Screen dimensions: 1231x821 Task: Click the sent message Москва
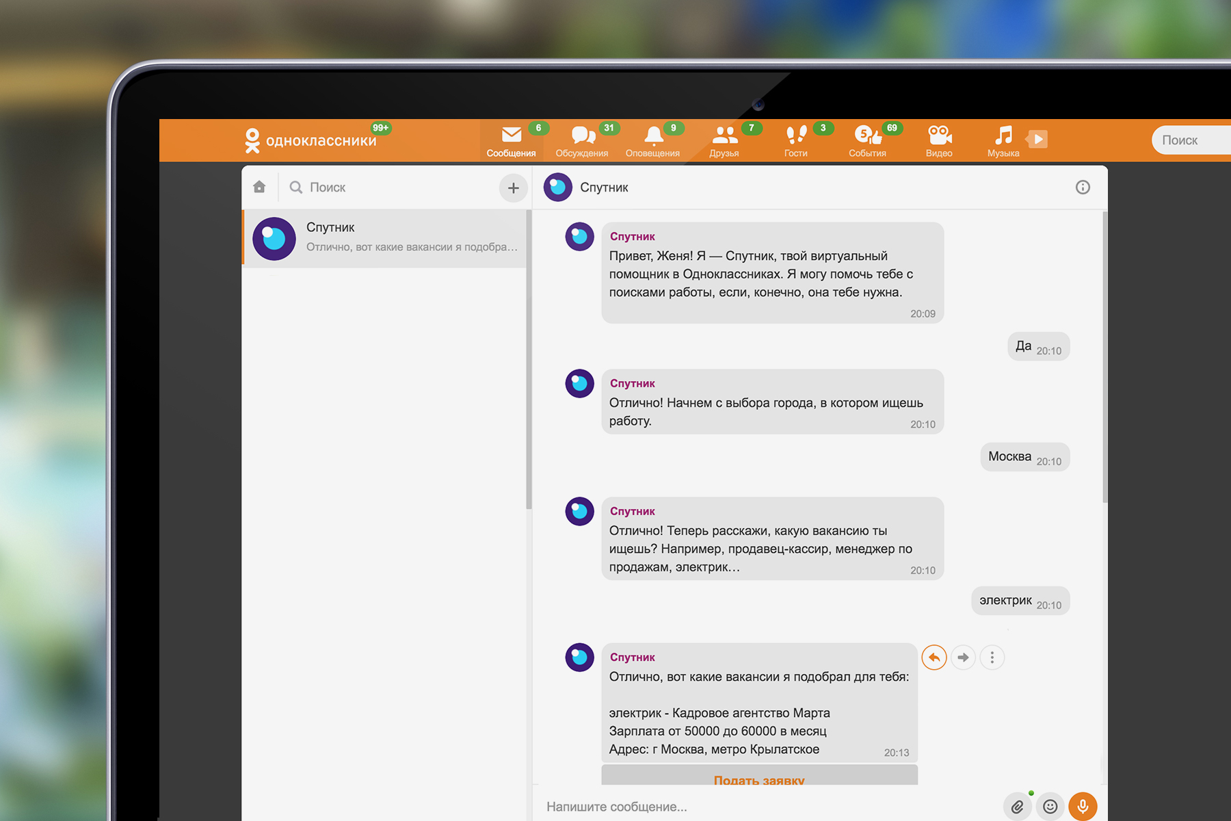click(1024, 457)
